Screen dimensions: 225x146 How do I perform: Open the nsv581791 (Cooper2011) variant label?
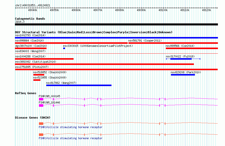(145, 41)
